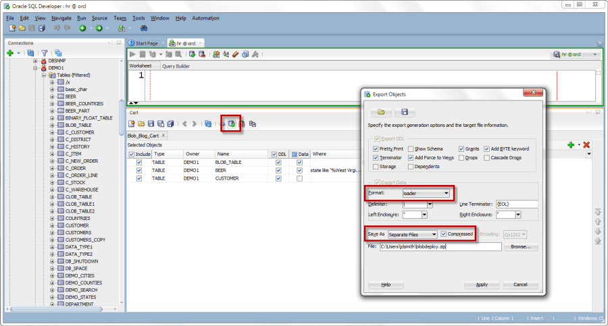Image resolution: width=608 pixels, height=326 pixels.
Task: Open the Navigate menu
Action: (61, 18)
